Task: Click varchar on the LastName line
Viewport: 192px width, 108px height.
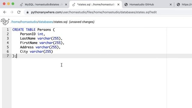Action: [x=44, y=38]
